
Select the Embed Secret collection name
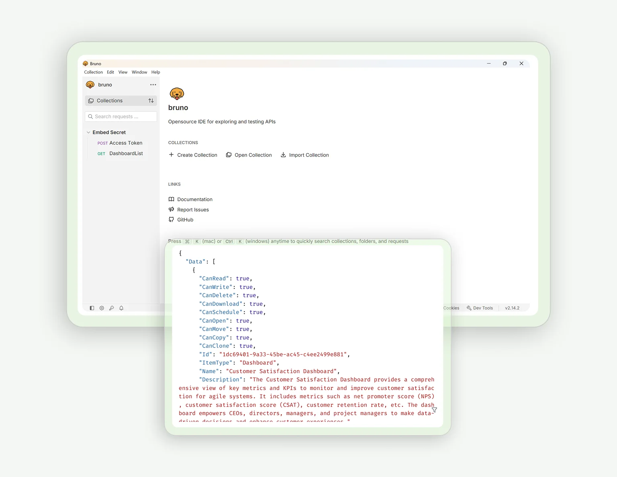tap(109, 132)
